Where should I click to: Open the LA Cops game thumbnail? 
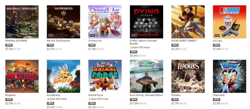pos(229,22)
